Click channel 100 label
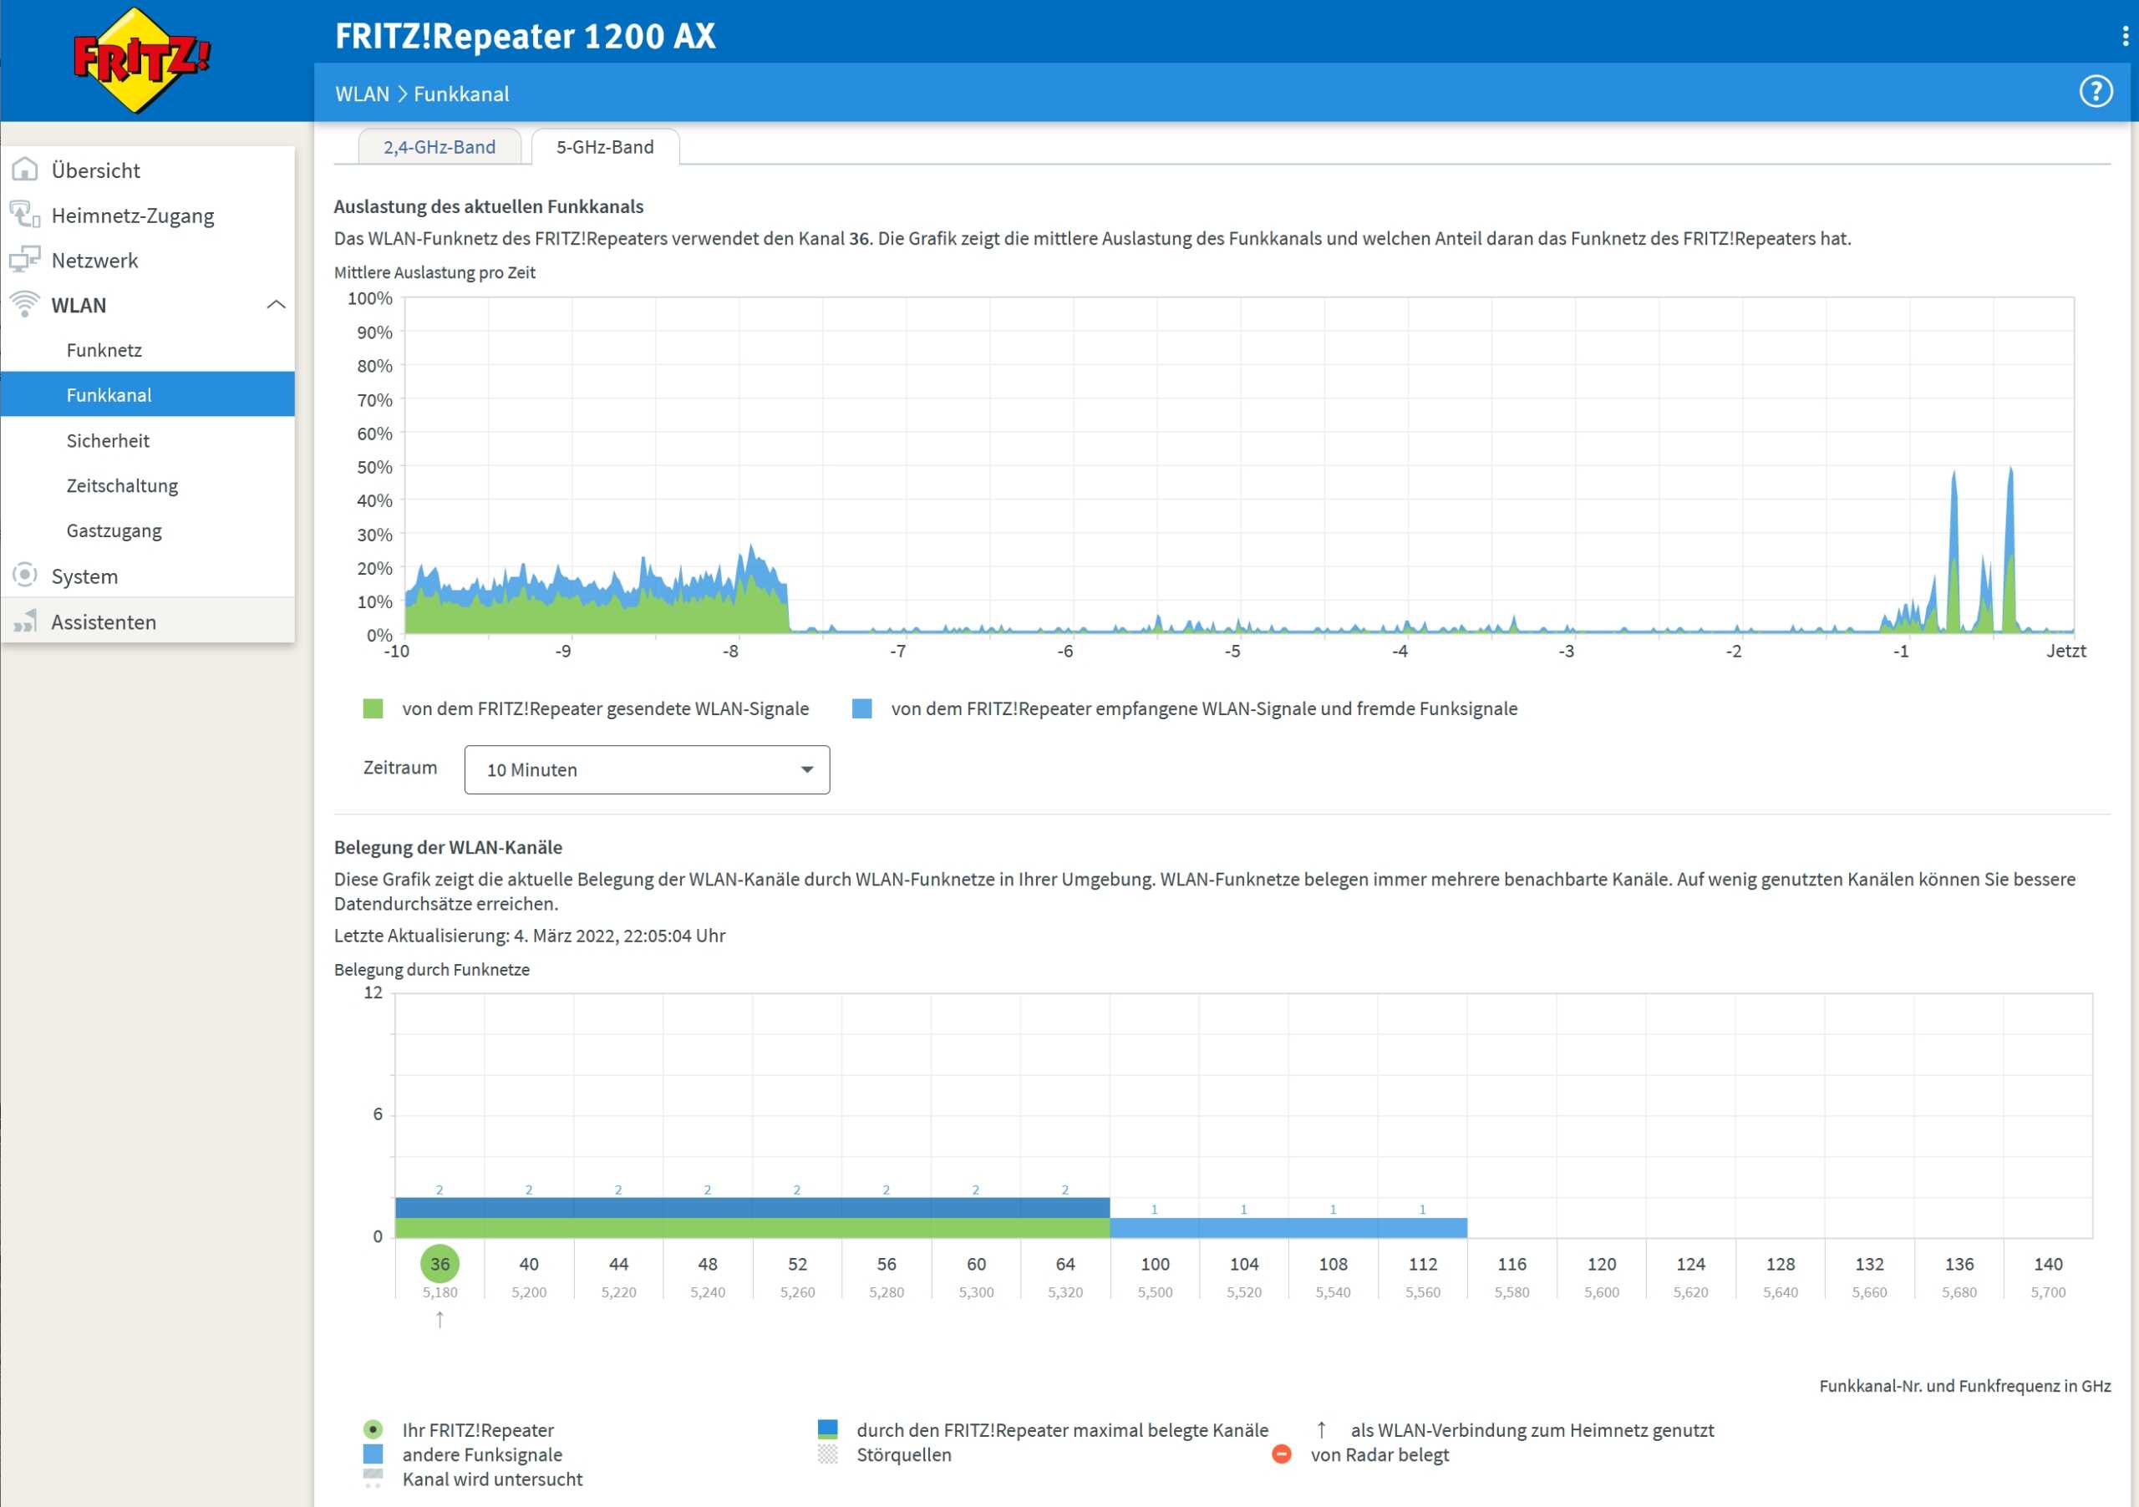The height and width of the screenshot is (1507, 2139). (x=1154, y=1264)
